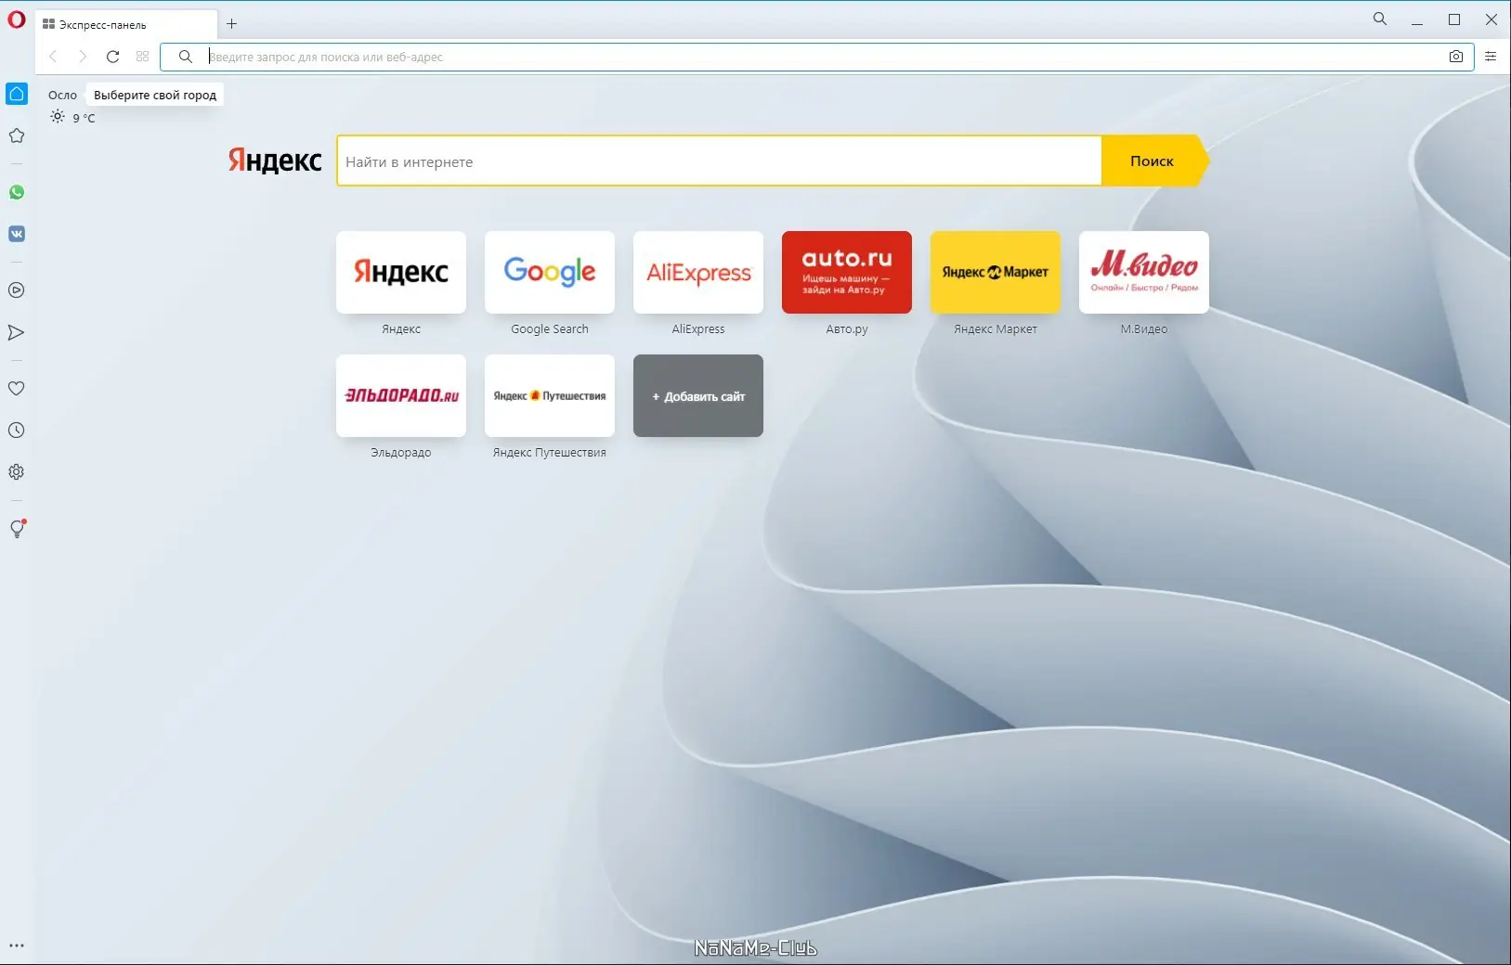This screenshot has width=1511, height=965.
Task: Open the heart Pinboards icon
Action: [17, 389]
